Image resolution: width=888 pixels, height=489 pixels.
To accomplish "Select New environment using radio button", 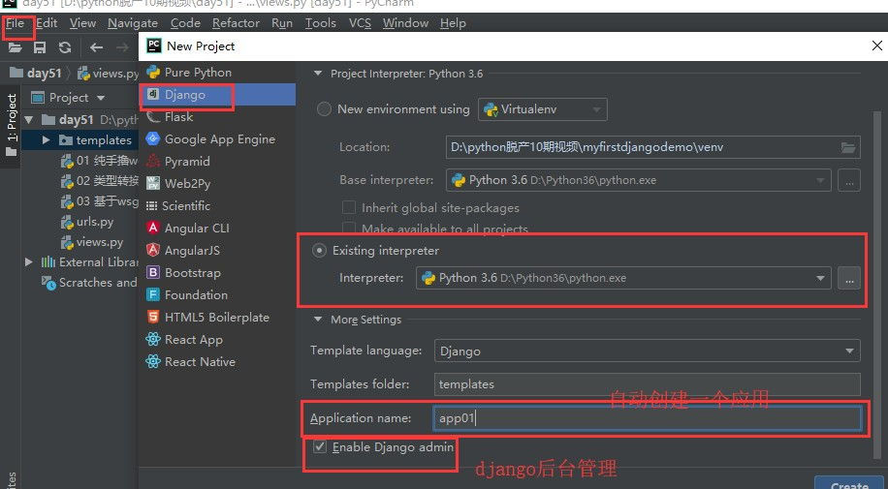I will click(324, 109).
